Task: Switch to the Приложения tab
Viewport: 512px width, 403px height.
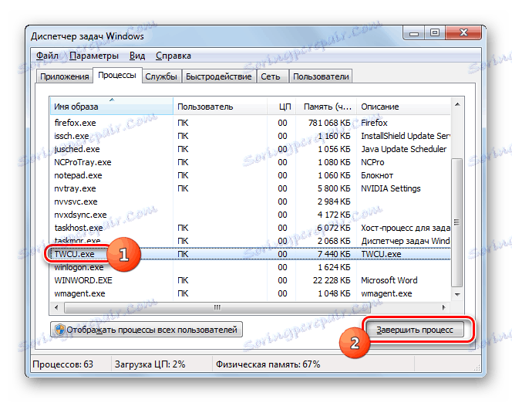Action: [64, 76]
